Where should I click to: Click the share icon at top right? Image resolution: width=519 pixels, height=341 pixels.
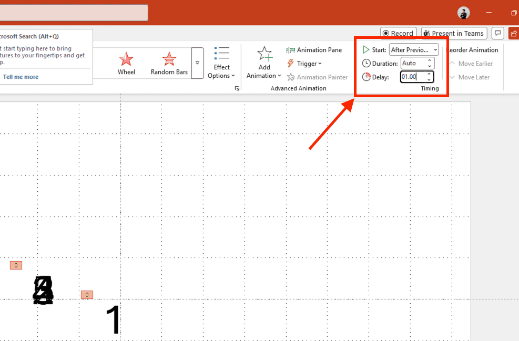[x=514, y=33]
